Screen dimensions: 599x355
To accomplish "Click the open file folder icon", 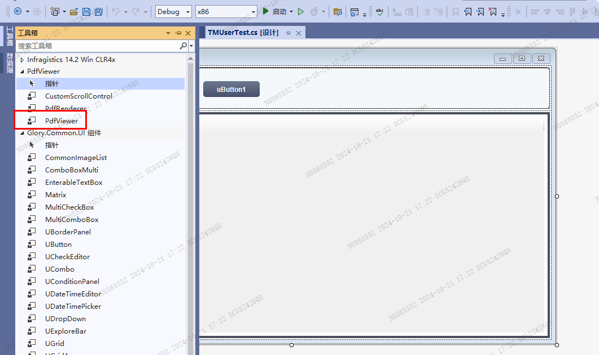I will tap(74, 12).
